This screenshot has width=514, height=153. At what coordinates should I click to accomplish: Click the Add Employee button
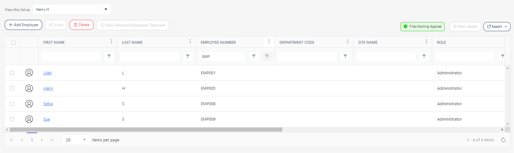point(23,25)
